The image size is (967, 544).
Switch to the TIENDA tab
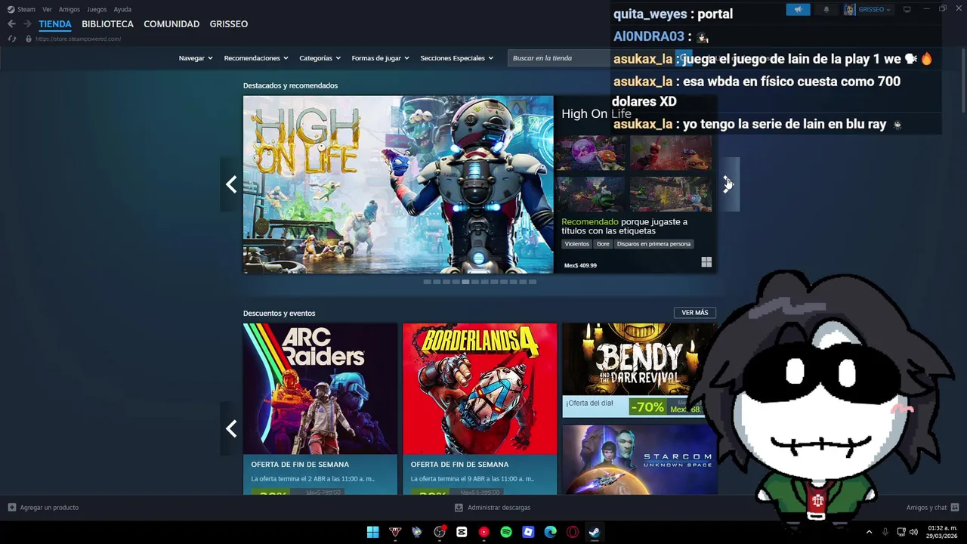tap(55, 24)
